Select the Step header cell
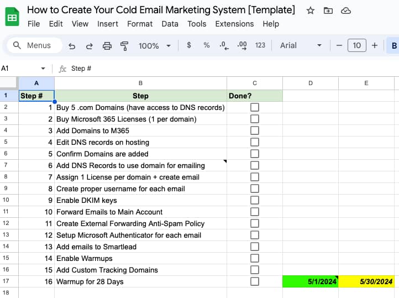 (x=140, y=96)
